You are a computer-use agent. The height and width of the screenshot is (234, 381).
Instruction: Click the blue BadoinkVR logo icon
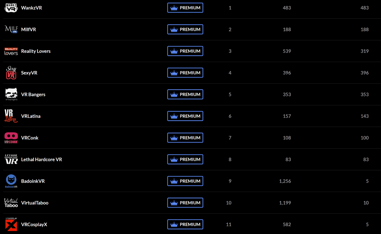11,181
